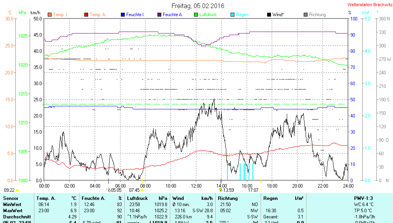Click the cyan Regen legend square
The height and width of the screenshot is (223, 393).
pyautogui.click(x=232, y=15)
